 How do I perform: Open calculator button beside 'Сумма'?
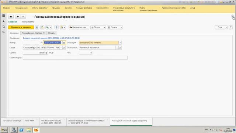pos(46,52)
